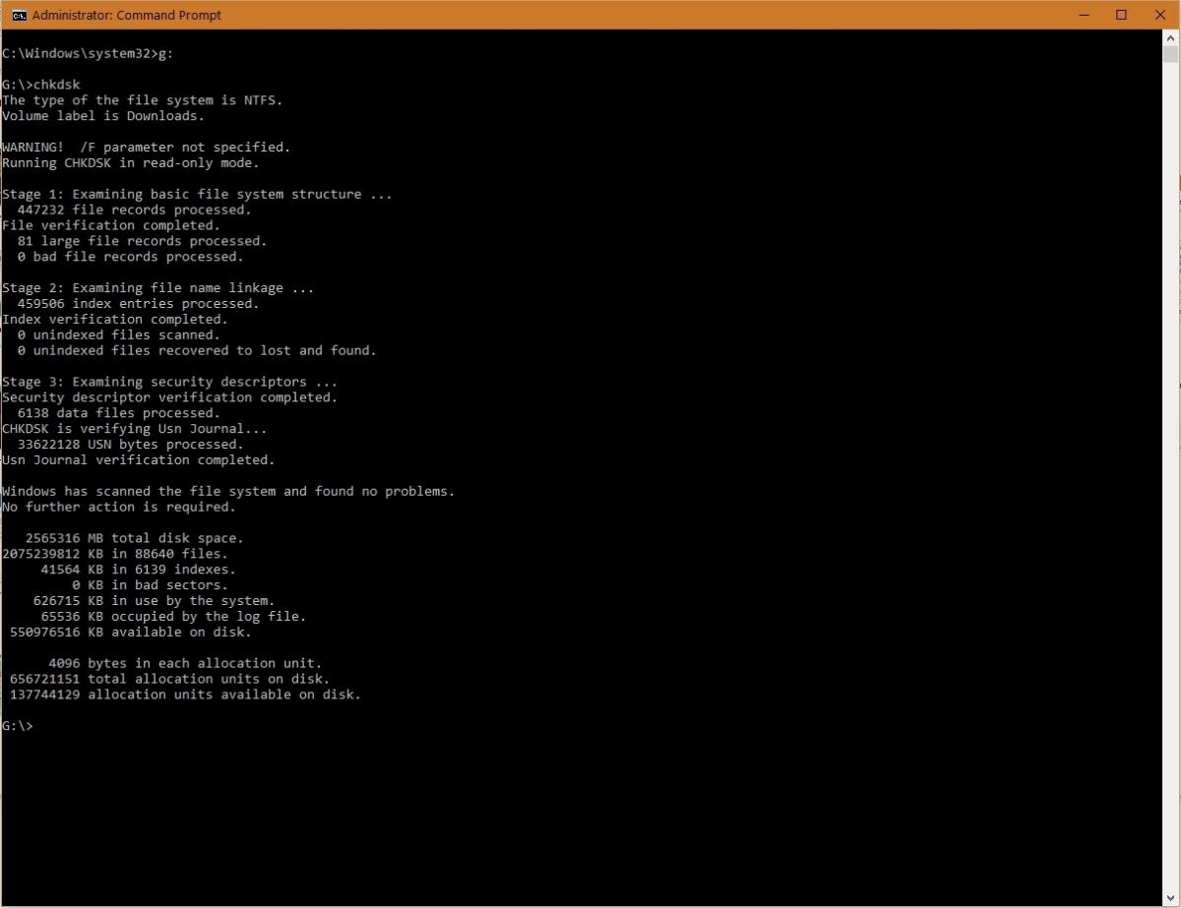Click '459506 index entries processed.' line
This screenshot has width=1181, height=908.
pyautogui.click(x=139, y=304)
